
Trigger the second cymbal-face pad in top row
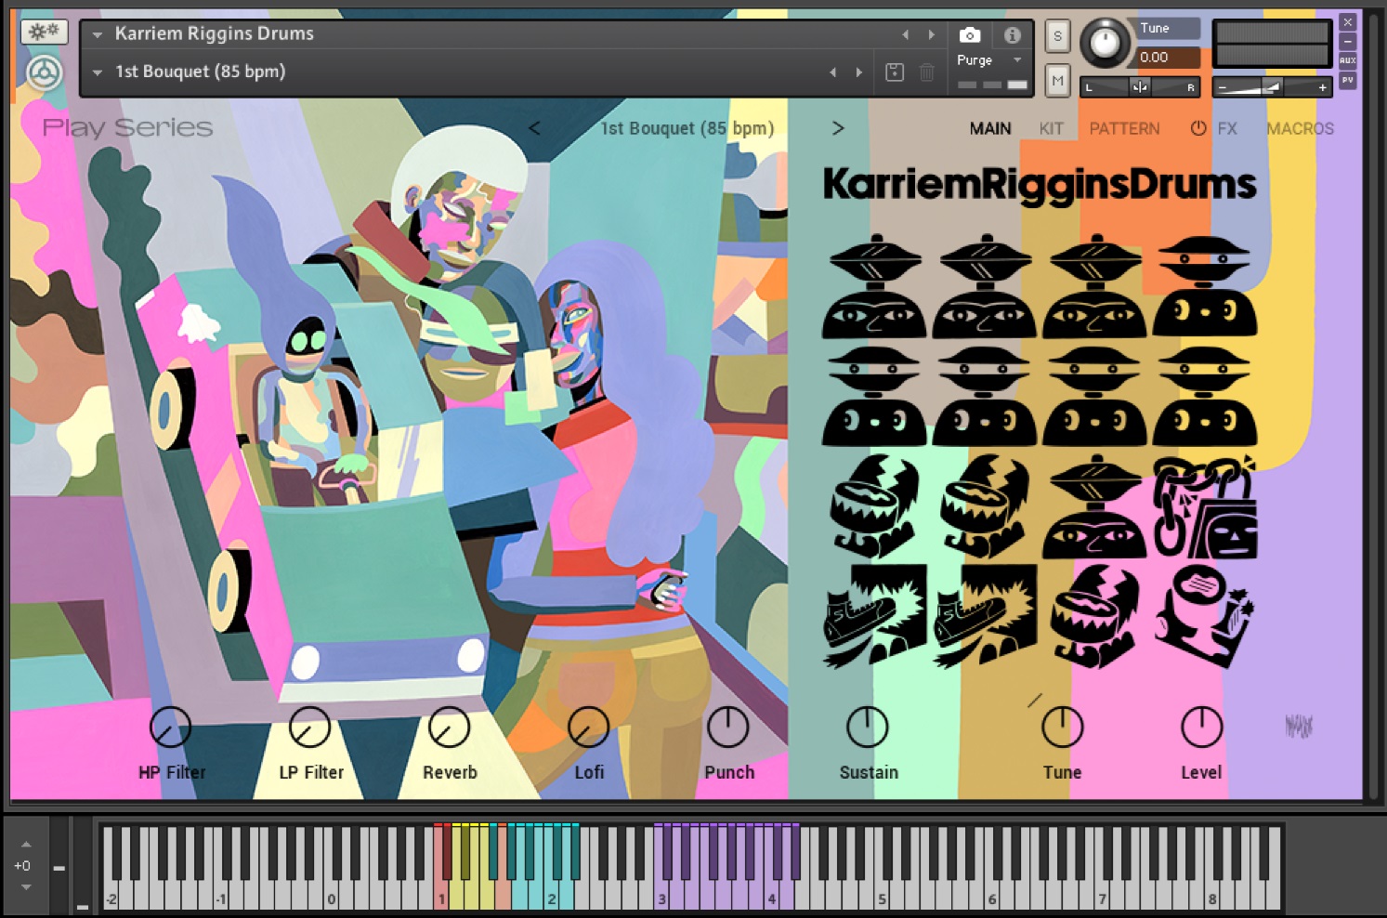point(984,286)
